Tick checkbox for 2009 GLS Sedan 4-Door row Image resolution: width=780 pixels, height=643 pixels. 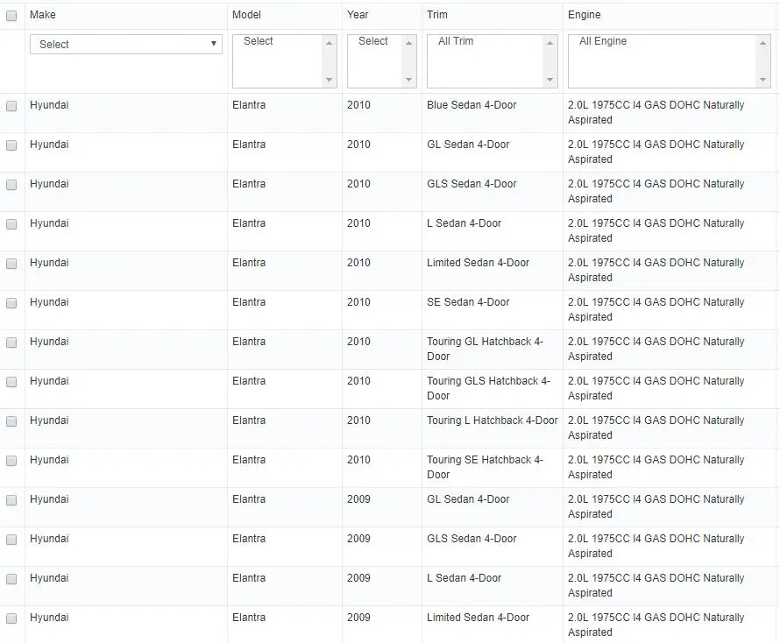[x=11, y=540]
